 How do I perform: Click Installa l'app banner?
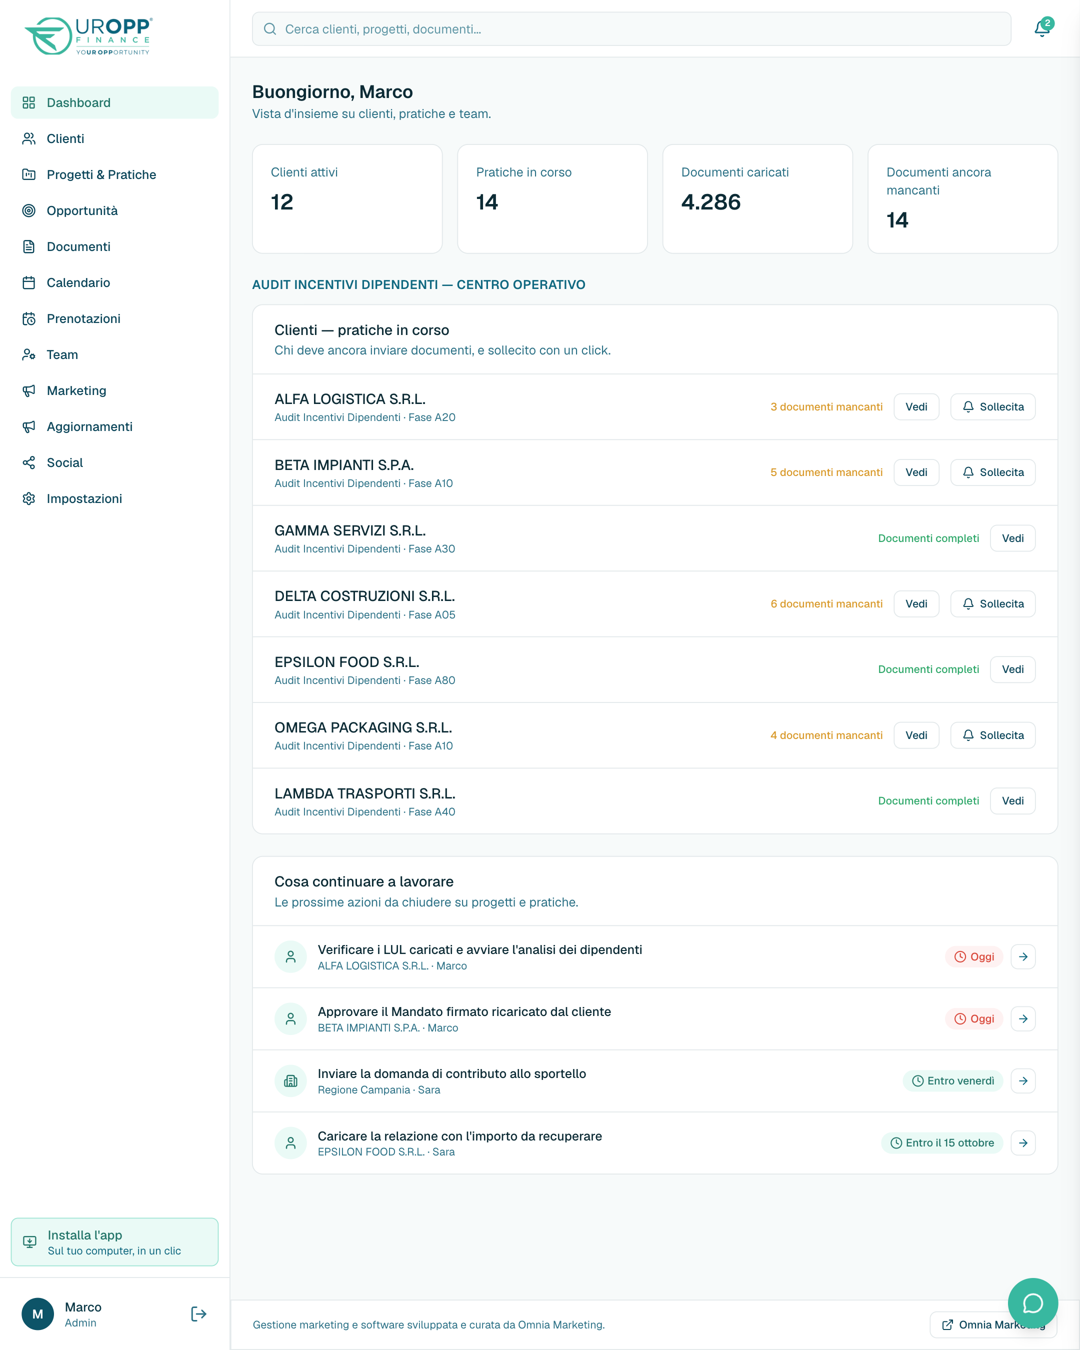tap(114, 1241)
